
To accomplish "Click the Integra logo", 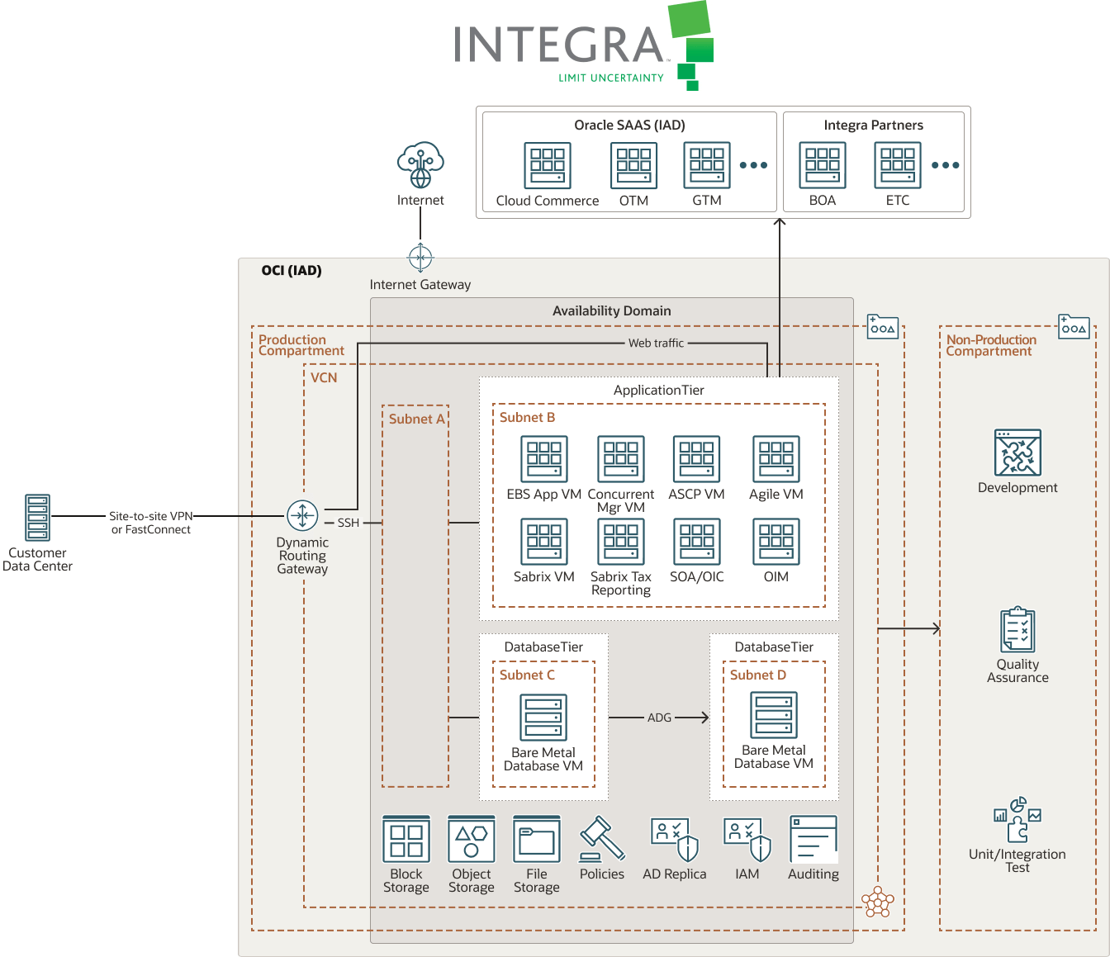I will [x=583, y=45].
